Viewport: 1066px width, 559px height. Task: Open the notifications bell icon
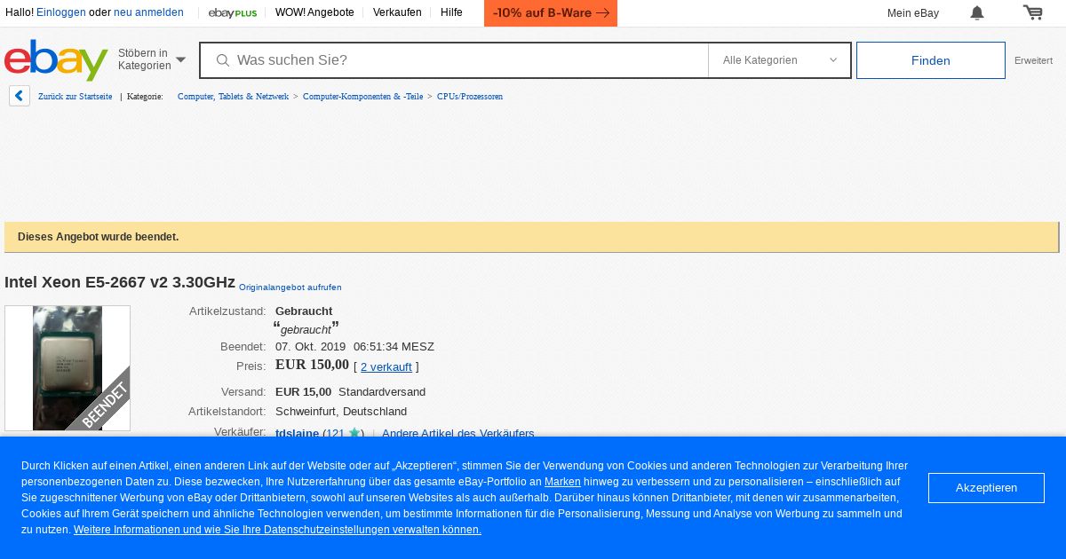(977, 12)
